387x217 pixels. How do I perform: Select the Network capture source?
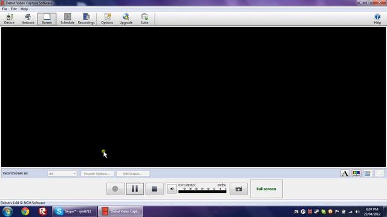coord(28,19)
